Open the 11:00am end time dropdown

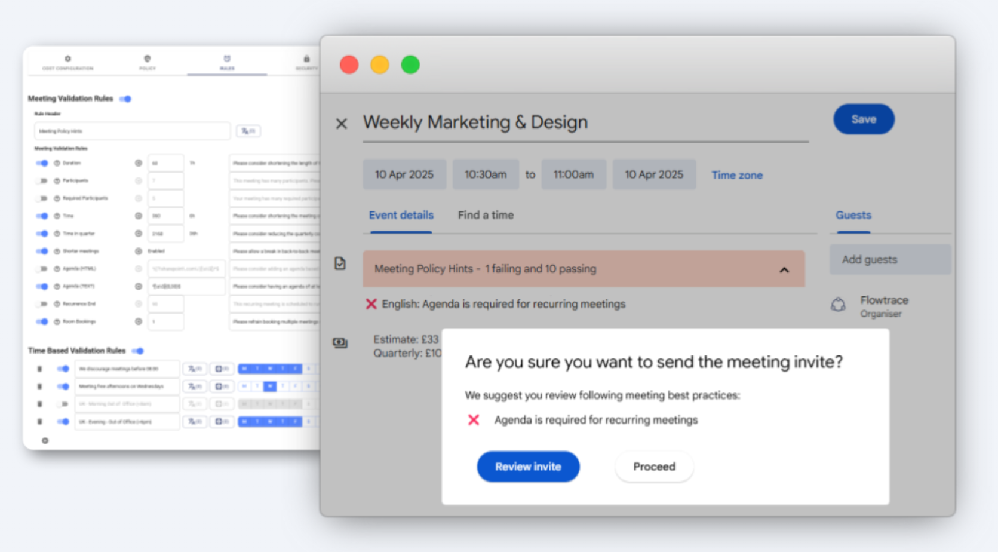tap(573, 174)
